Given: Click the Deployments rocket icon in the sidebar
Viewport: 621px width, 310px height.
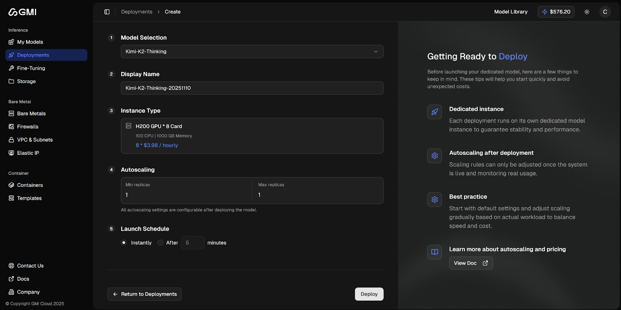Looking at the screenshot, I should click(x=11, y=55).
